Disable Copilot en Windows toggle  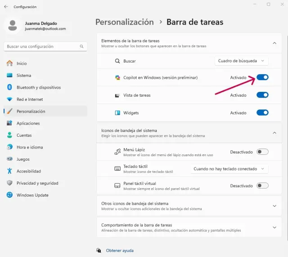pos(262,77)
